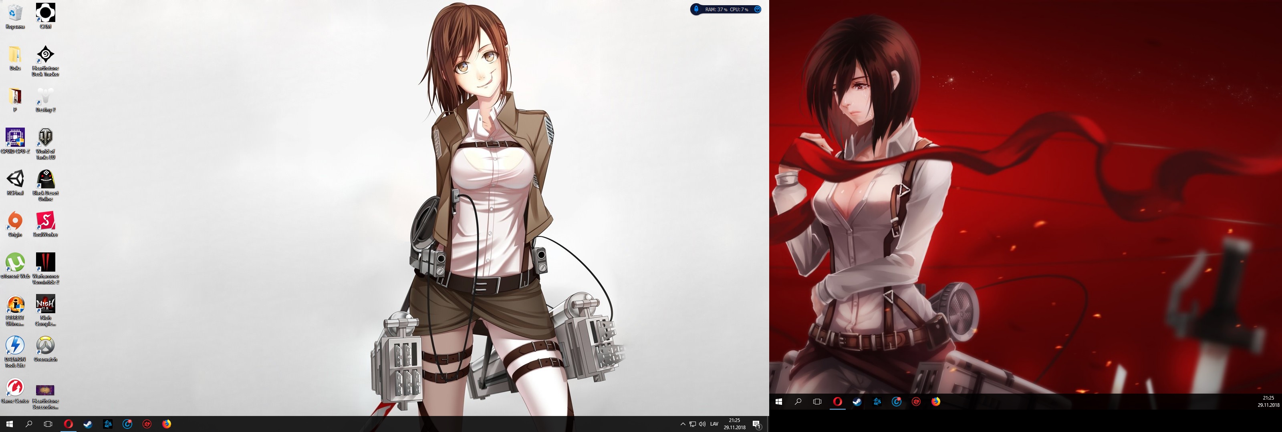This screenshot has height=432, width=1282.
Task: Open DAEMON Tools Lite shortcut
Action: pos(15,352)
